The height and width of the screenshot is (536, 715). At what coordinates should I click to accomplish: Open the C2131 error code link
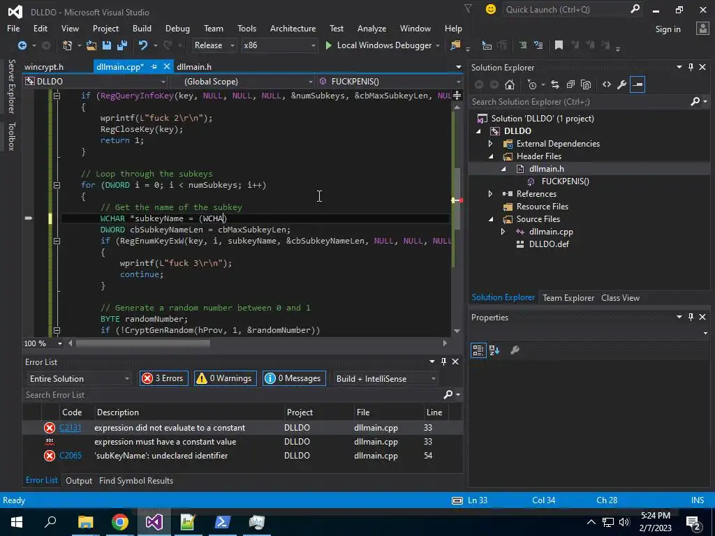click(x=71, y=428)
